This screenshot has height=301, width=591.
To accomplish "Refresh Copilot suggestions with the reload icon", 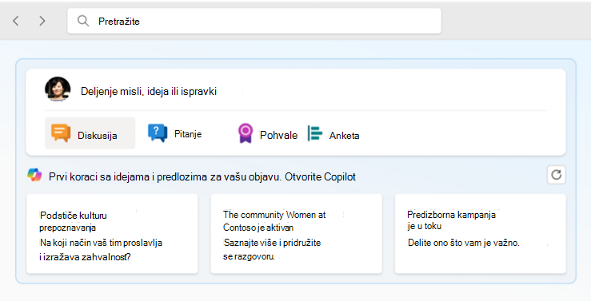I will tap(557, 175).
